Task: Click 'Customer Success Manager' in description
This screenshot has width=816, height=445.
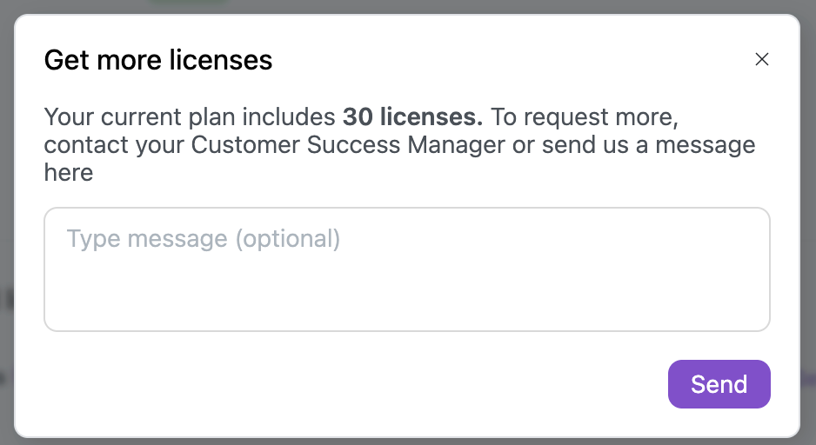Action: (x=348, y=144)
